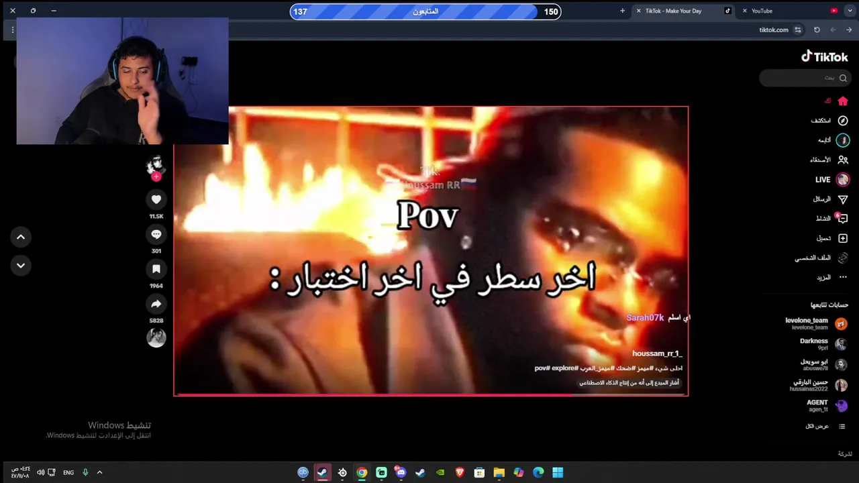Screen dimensions: 859x483
Task: Open Messages paper-plane icon
Action: [843, 199]
